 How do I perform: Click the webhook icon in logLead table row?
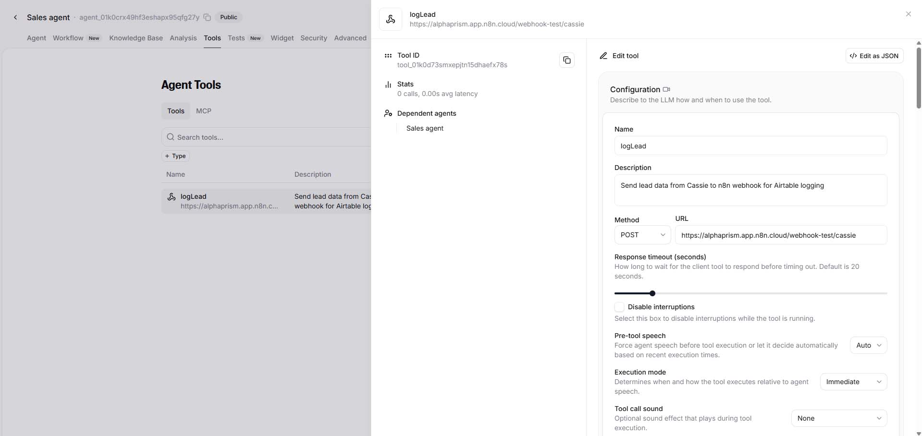point(172,196)
